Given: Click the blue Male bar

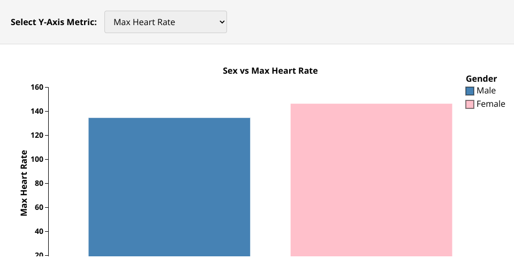Looking at the screenshot, I should tap(169, 187).
